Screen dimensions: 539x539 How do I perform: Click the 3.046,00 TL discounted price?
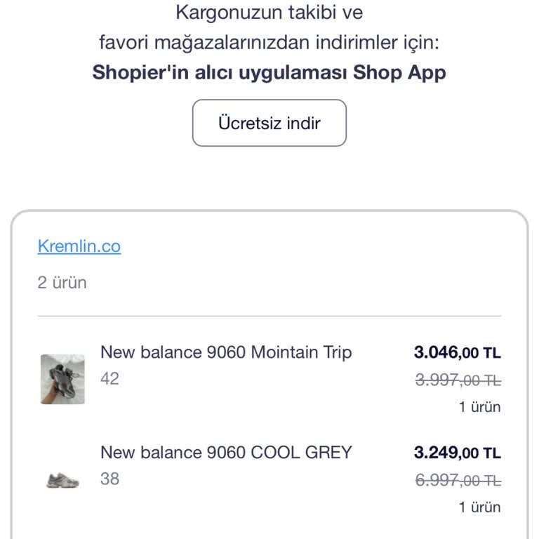pos(458,352)
